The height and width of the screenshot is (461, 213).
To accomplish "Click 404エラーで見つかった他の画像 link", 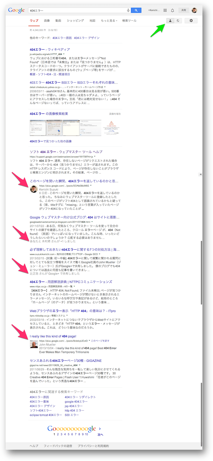I will [51, 141].
